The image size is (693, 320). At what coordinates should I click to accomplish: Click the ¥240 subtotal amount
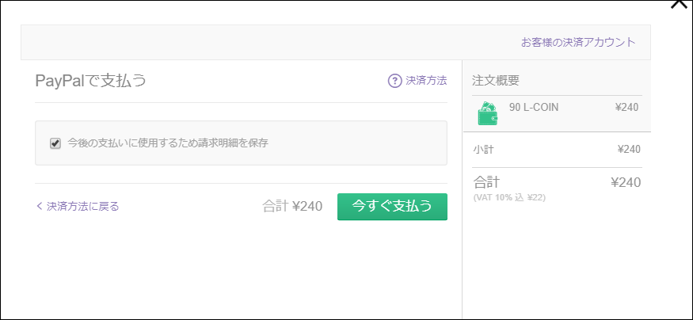pos(629,150)
